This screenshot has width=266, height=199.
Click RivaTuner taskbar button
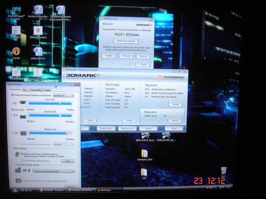[110, 190]
